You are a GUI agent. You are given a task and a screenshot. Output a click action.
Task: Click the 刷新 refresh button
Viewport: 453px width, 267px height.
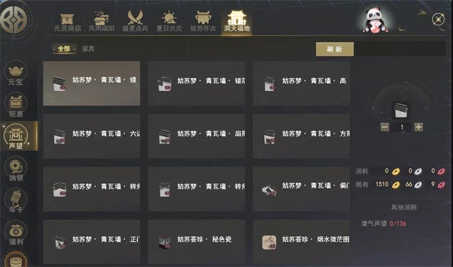pos(335,49)
